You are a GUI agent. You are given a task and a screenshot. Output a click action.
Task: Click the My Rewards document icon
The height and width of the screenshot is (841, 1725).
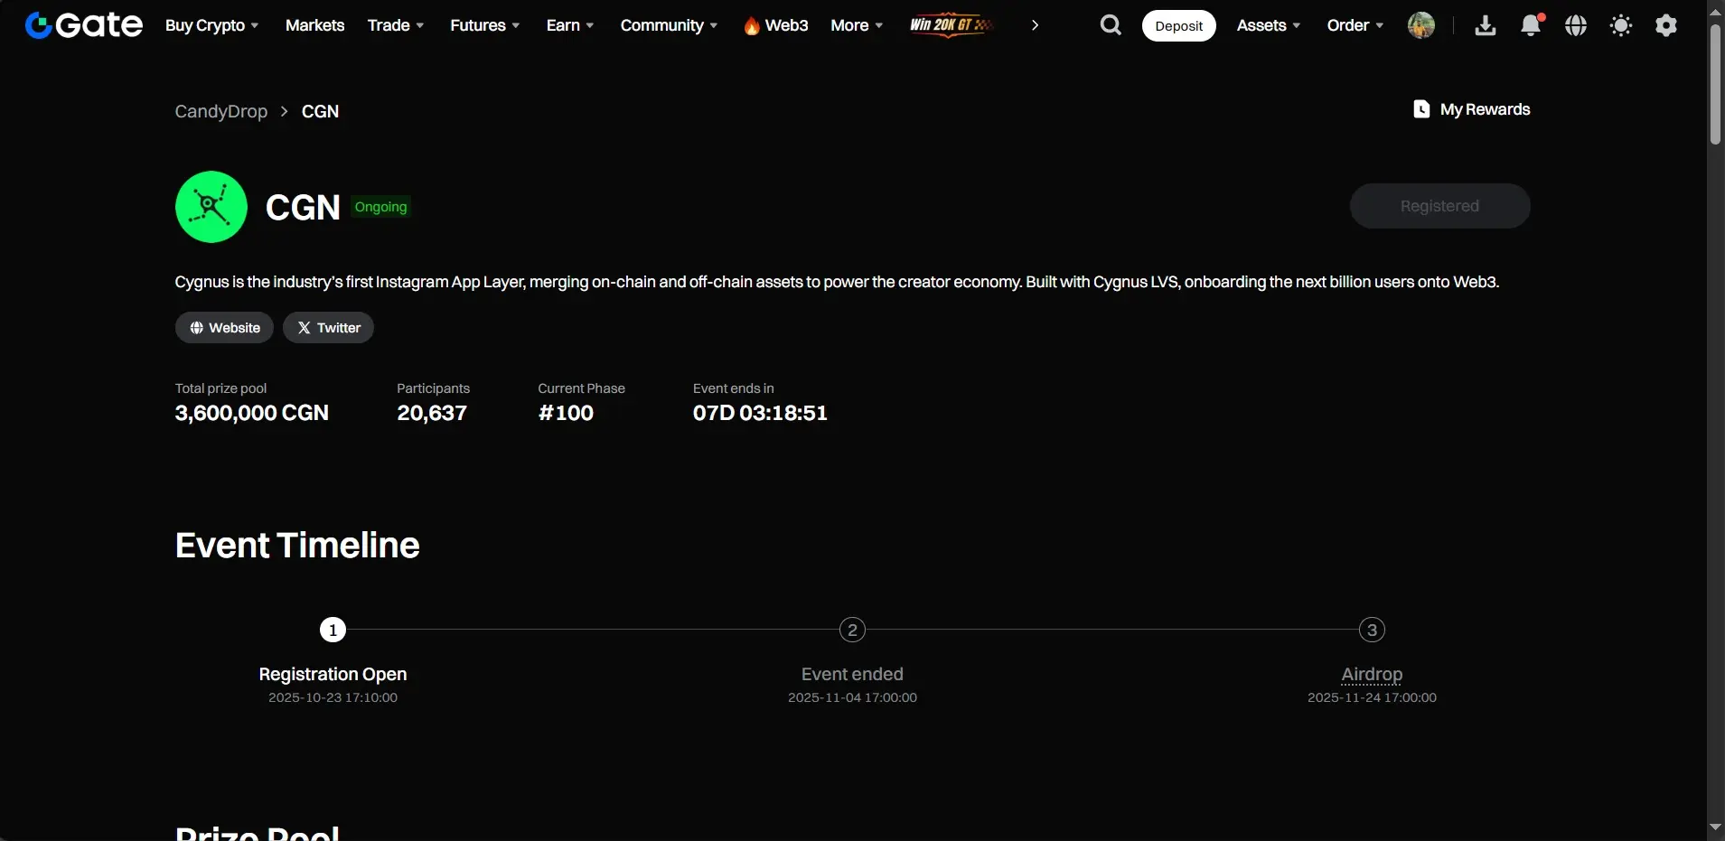(x=1421, y=109)
